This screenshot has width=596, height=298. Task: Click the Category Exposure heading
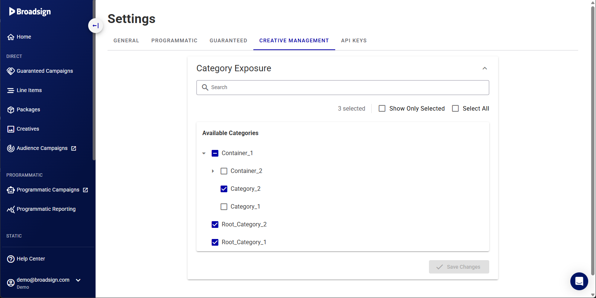(234, 68)
